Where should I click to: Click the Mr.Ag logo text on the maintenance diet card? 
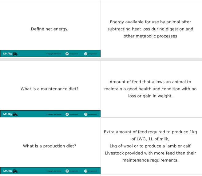click(x=7, y=114)
